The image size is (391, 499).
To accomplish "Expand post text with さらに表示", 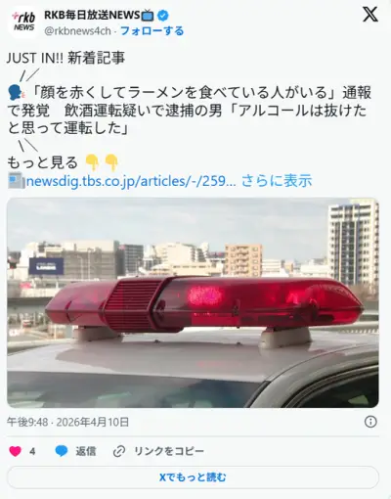I will click(277, 181).
